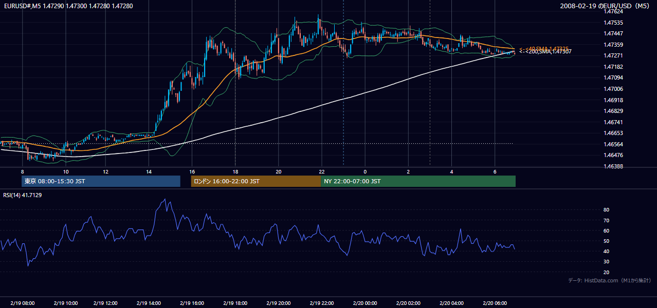Click the RSI 50 level label
Viewport: 657px width, 308px height.
[x=606, y=241]
